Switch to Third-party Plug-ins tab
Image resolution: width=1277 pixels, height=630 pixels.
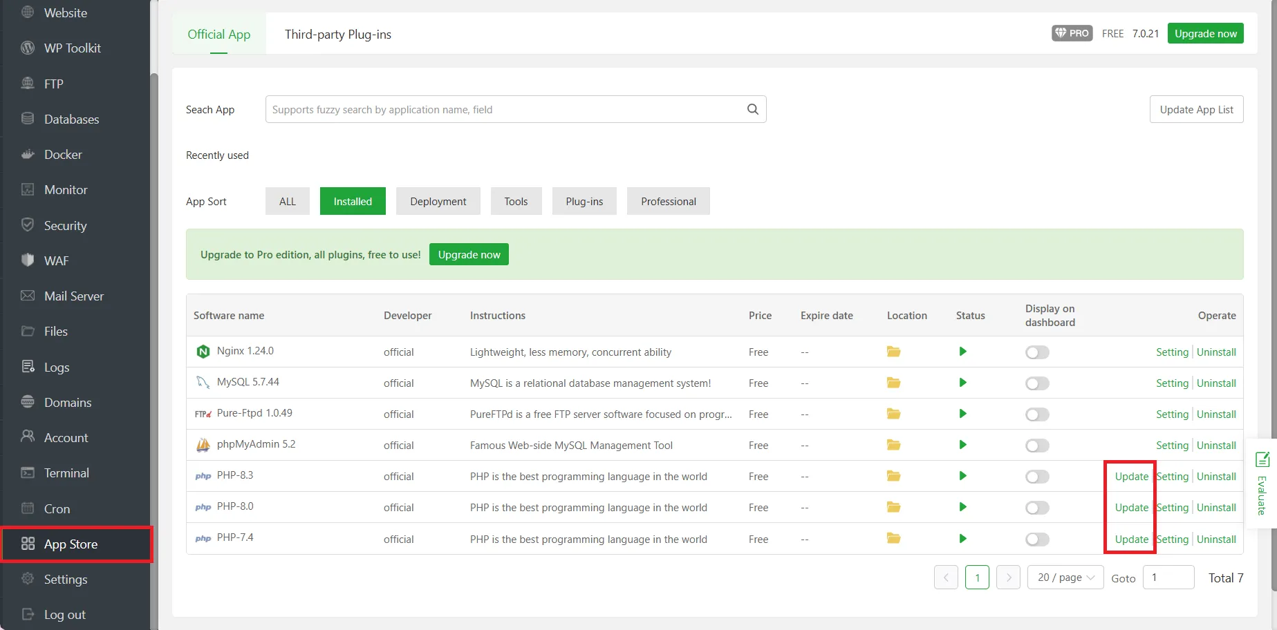tap(338, 34)
